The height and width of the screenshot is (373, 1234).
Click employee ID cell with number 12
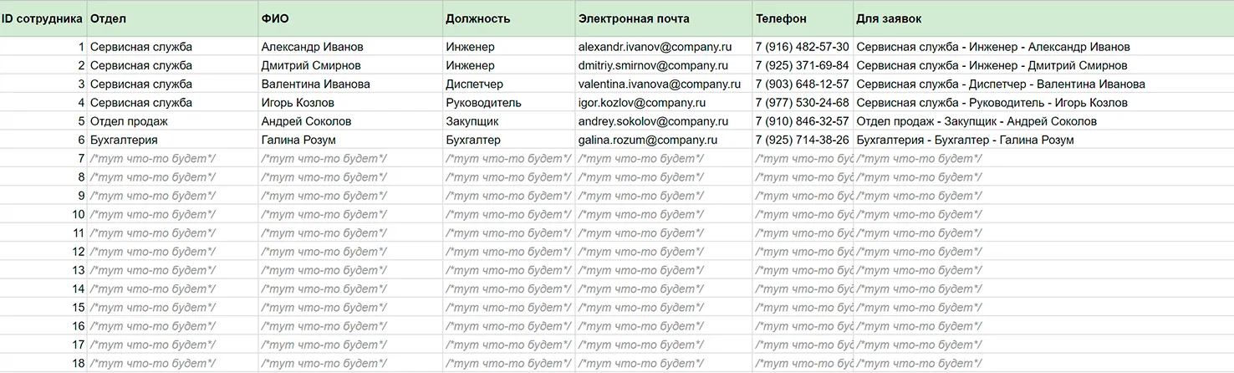click(43, 252)
